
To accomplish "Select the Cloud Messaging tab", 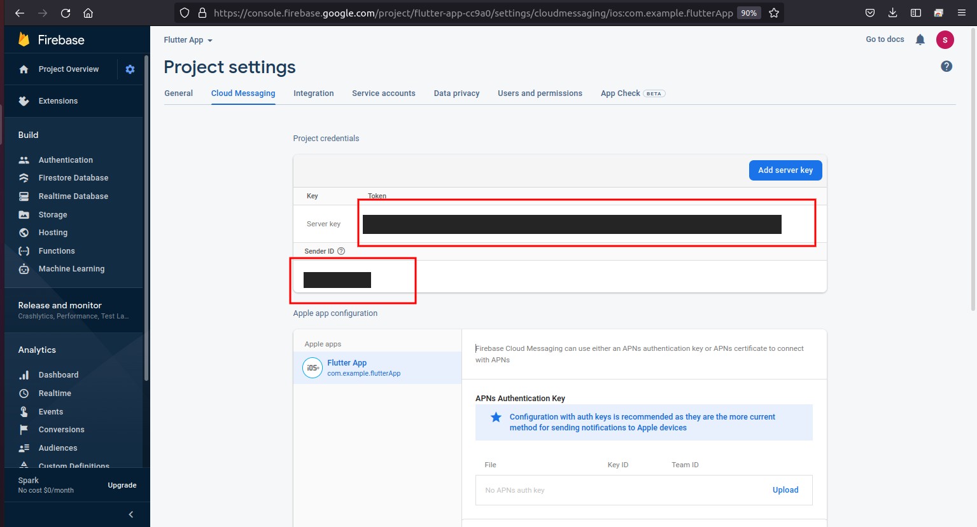I will (x=243, y=93).
